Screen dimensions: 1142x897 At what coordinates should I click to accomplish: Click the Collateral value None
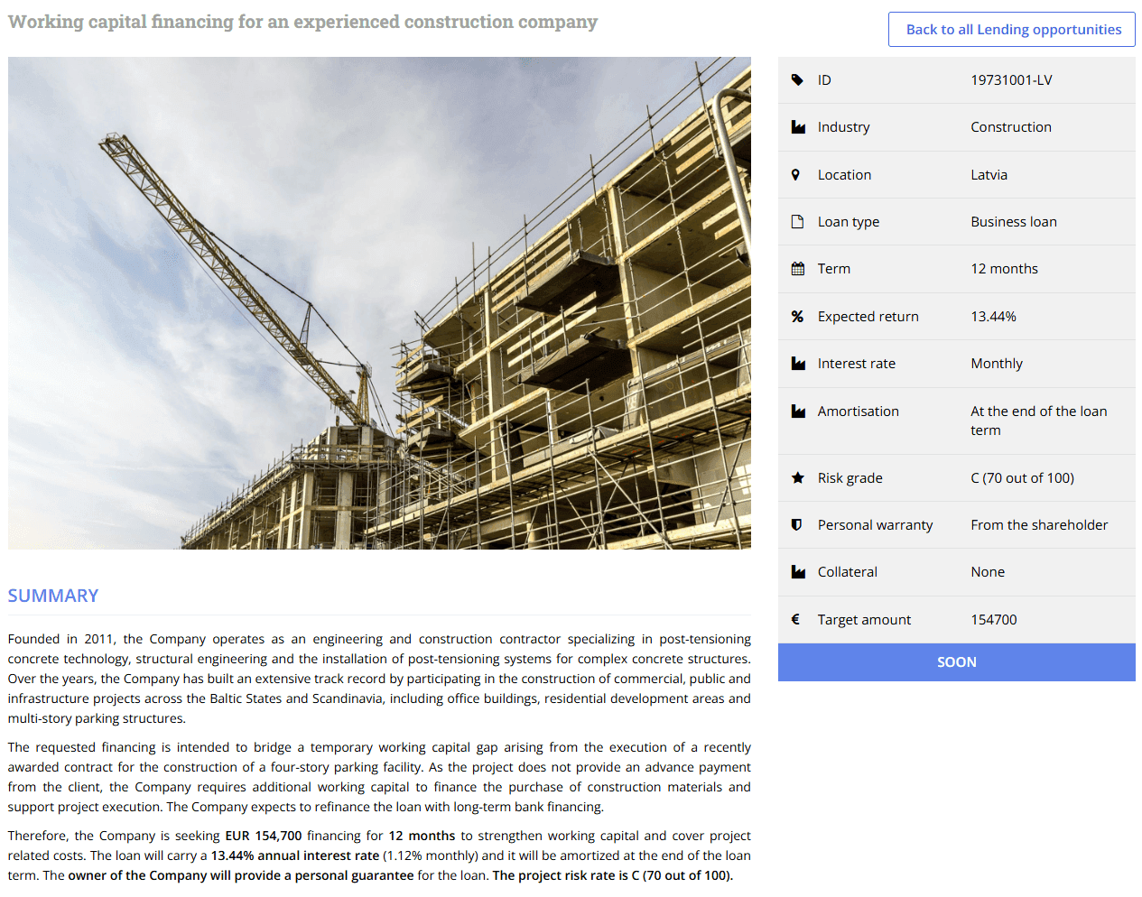point(988,572)
